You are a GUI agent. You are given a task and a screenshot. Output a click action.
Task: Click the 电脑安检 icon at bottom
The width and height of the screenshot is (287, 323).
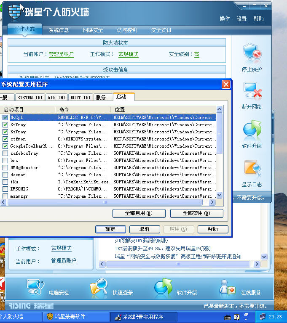point(35,287)
